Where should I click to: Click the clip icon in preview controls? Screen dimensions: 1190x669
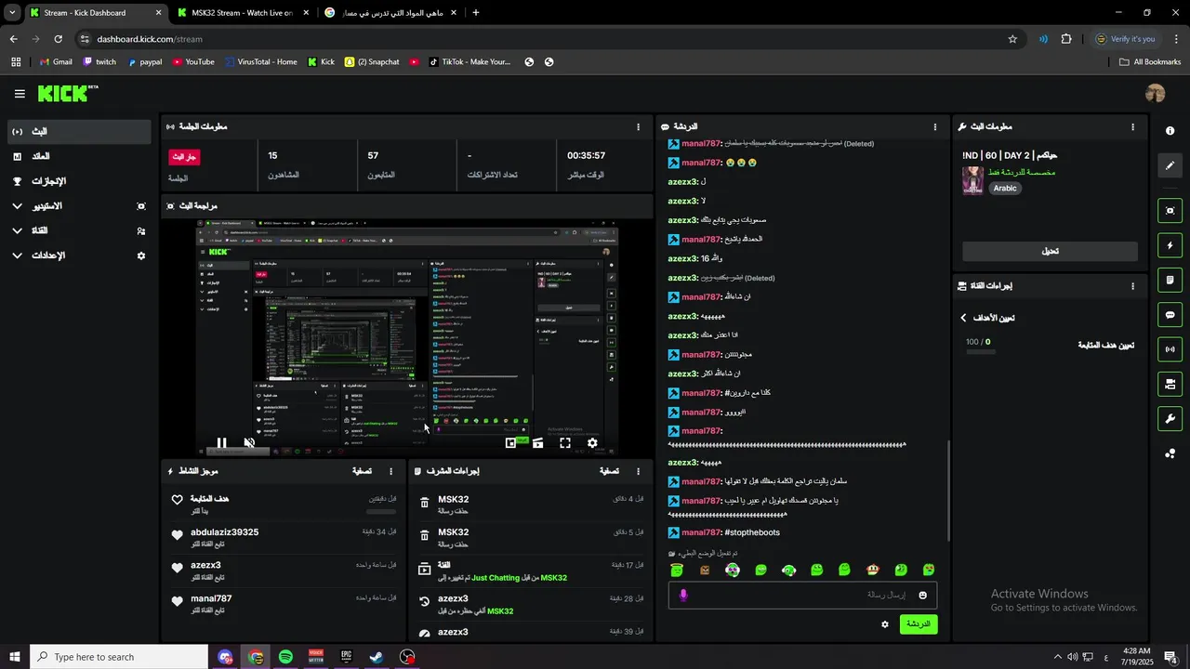pos(537,443)
